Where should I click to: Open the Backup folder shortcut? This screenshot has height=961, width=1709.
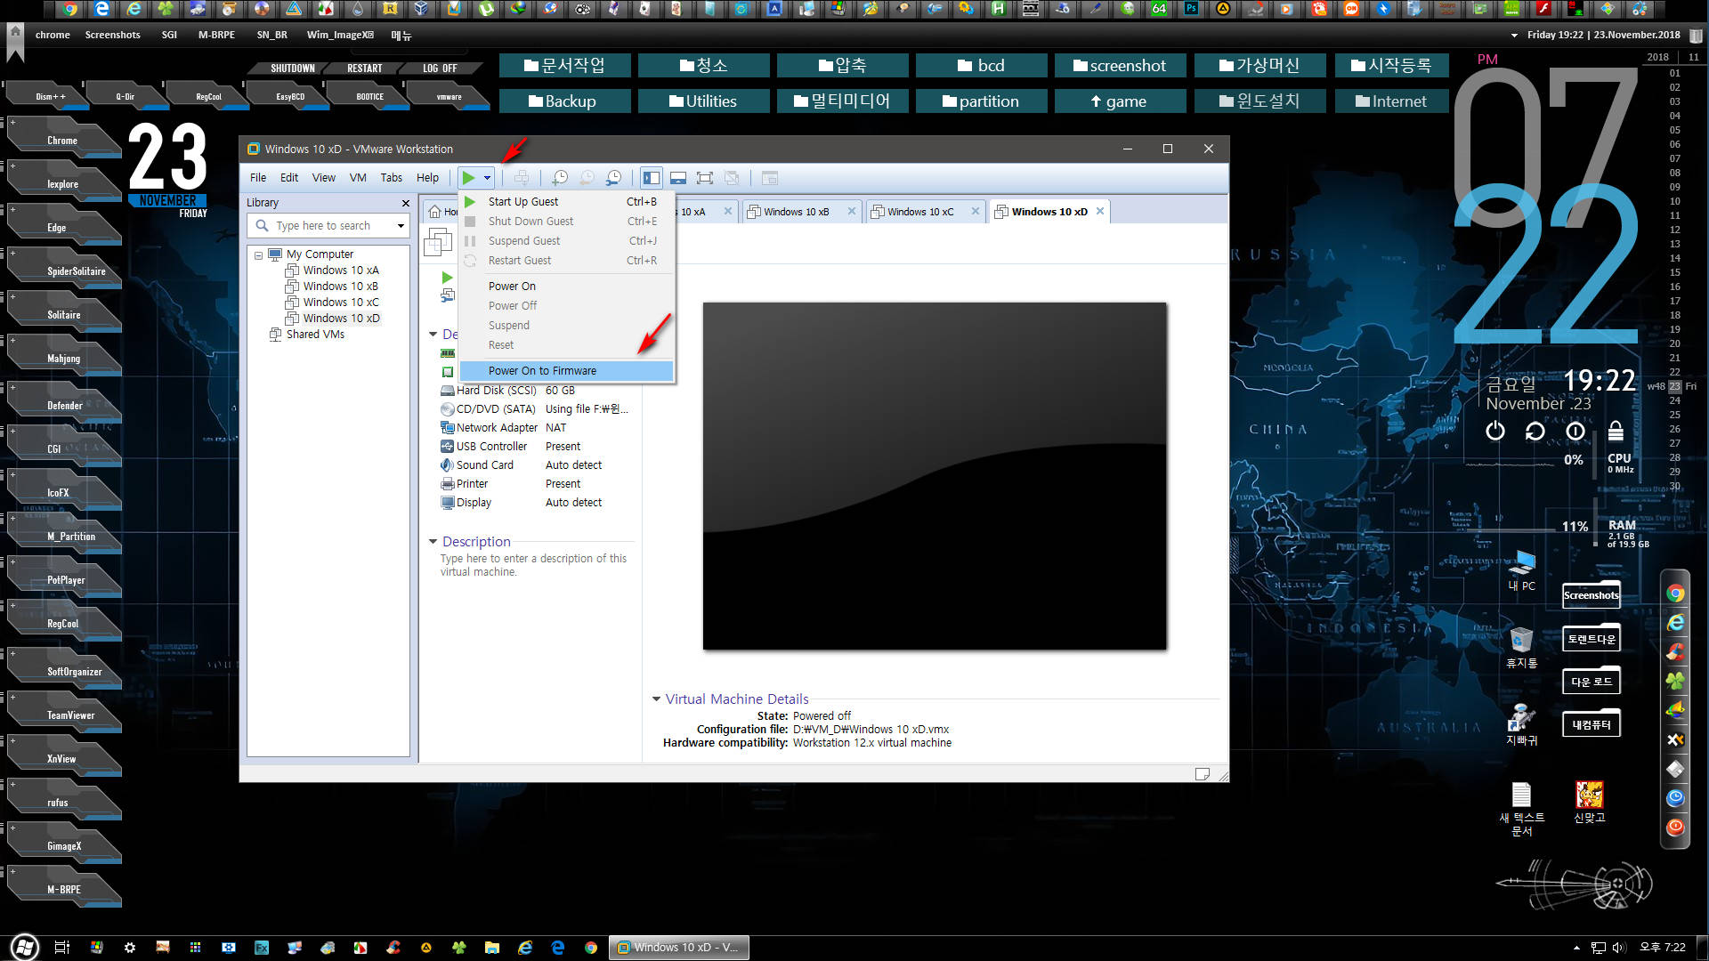click(x=564, y=101)
